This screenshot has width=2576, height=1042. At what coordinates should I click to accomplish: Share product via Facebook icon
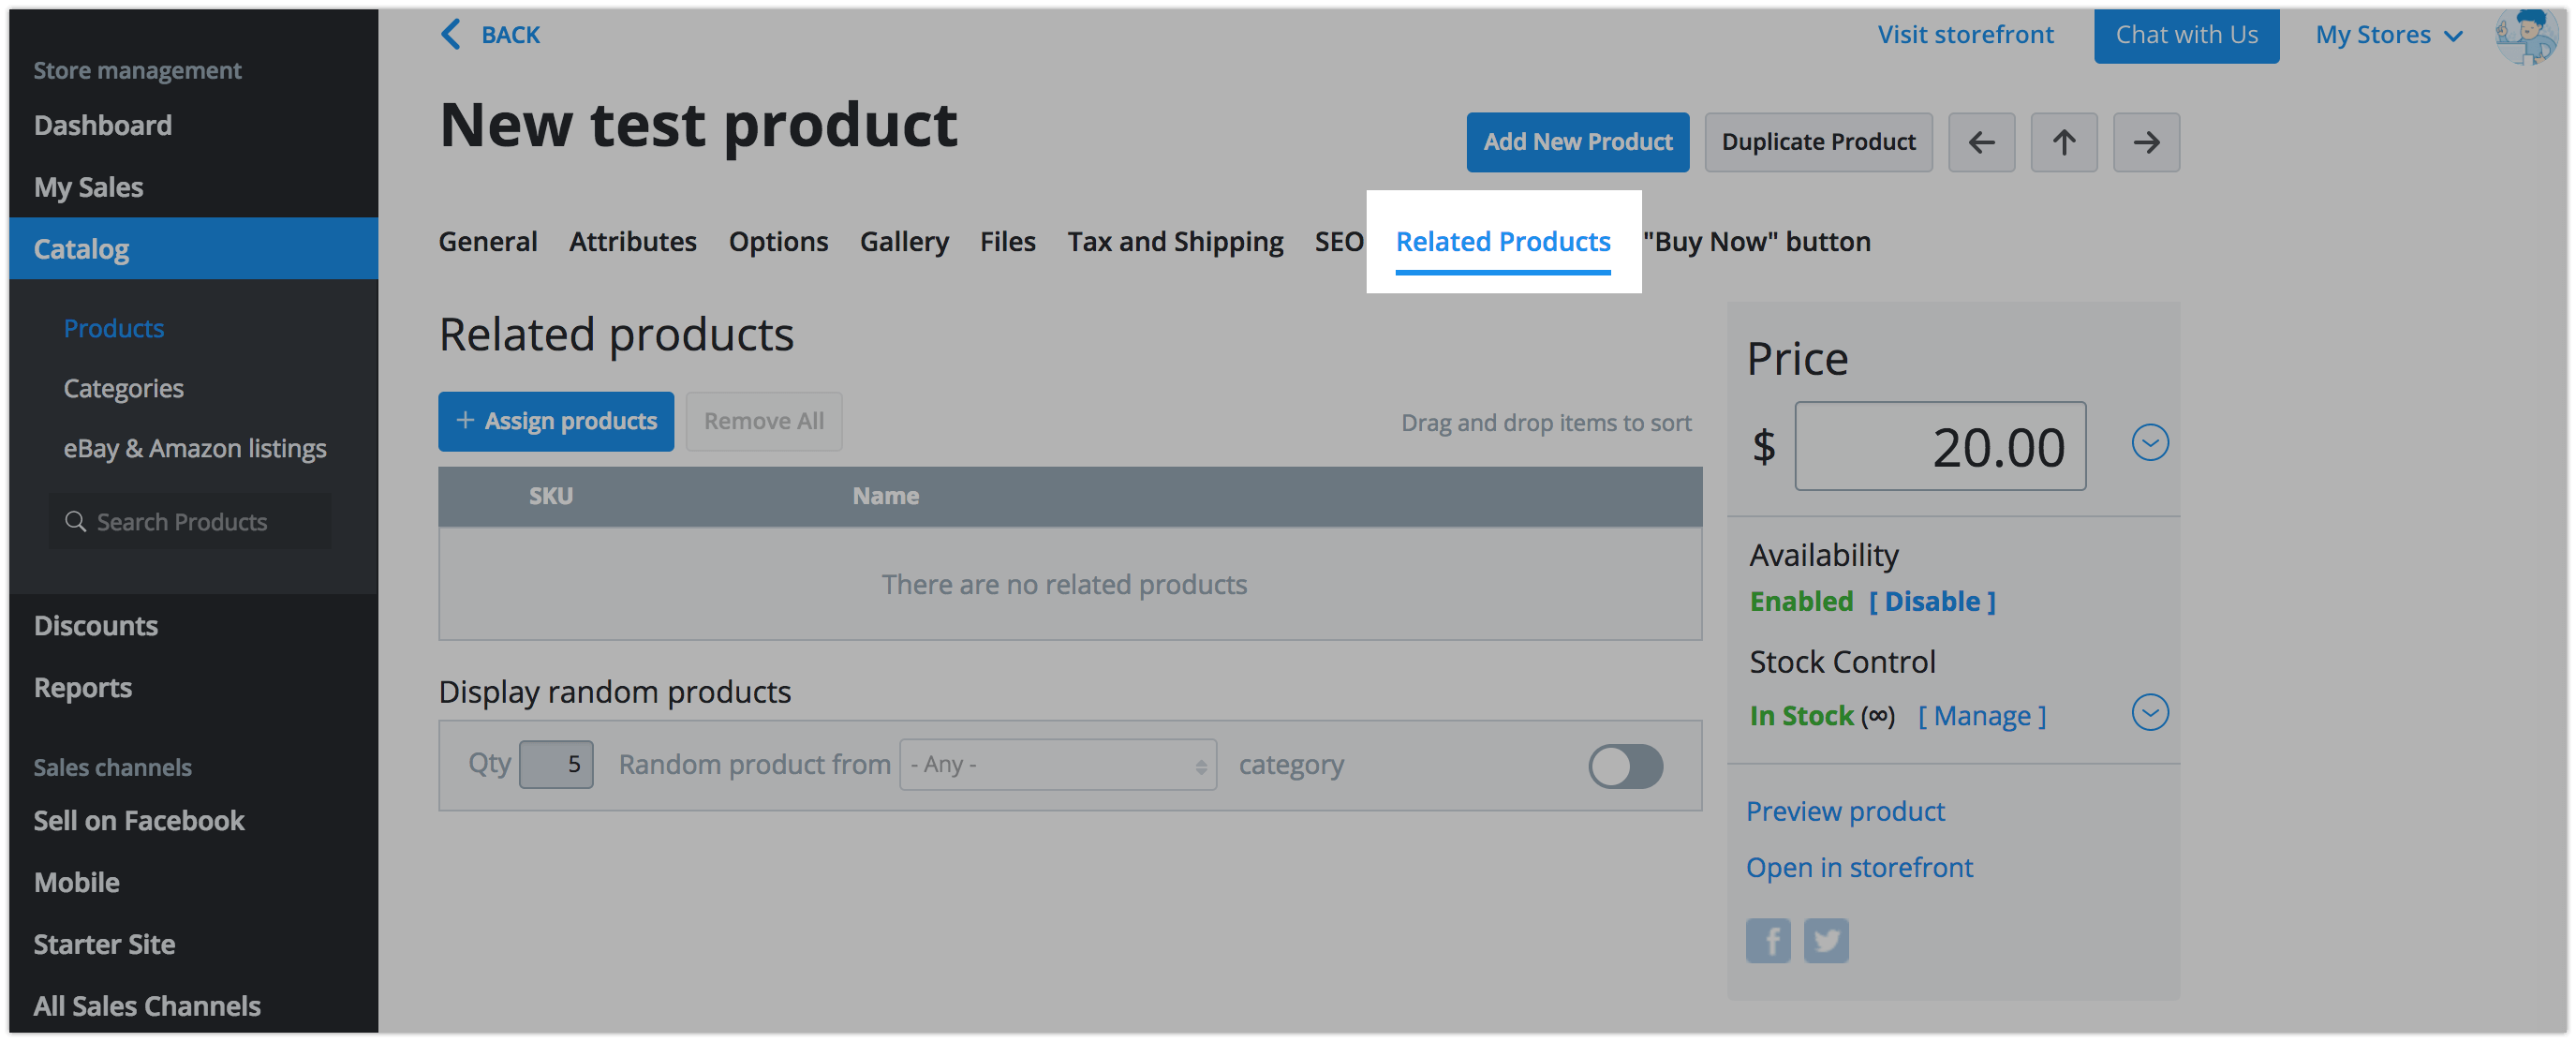click(x=1767, y=940)
